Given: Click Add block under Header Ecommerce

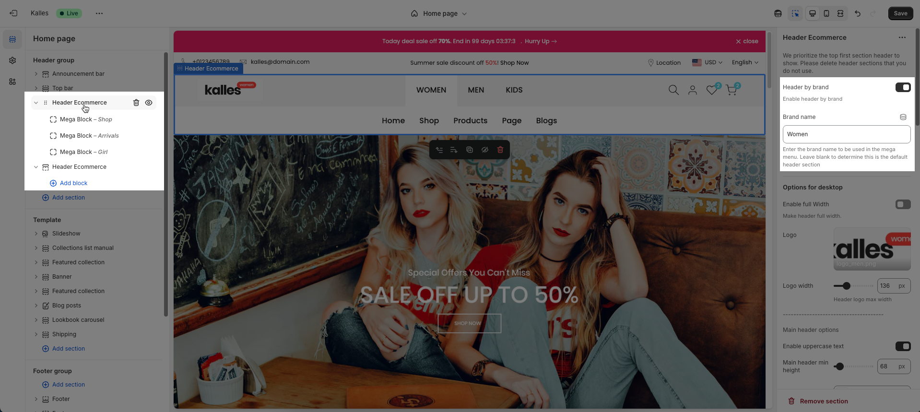Looking at the screenshot, I should click(x=69, y=183).
